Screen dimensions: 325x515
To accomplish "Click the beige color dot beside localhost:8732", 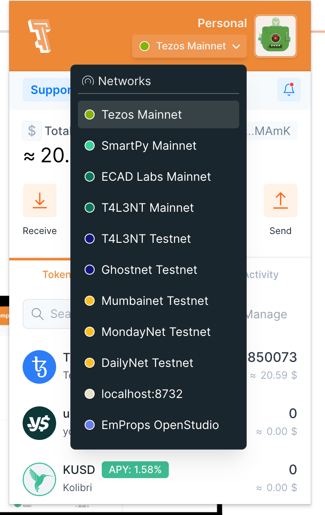I will click(90, 394).
